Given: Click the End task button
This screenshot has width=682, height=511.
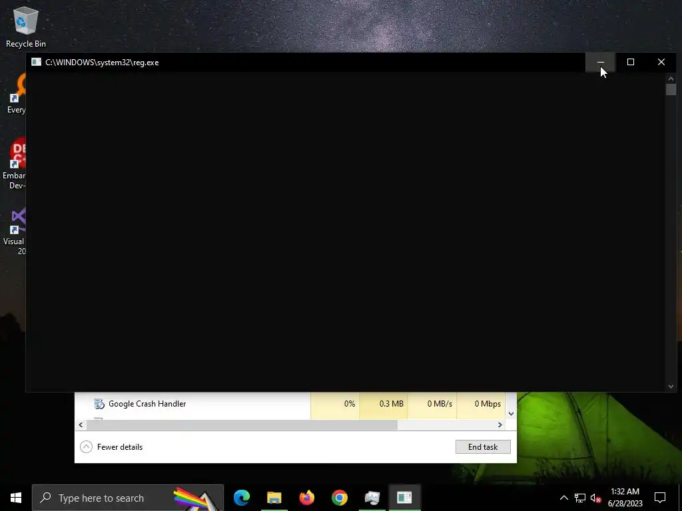Looking at the screenshot, I should point(483,446).
